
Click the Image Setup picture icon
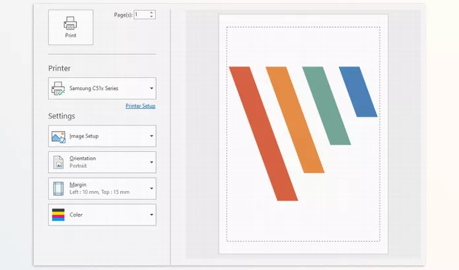[x=58, y=137]
